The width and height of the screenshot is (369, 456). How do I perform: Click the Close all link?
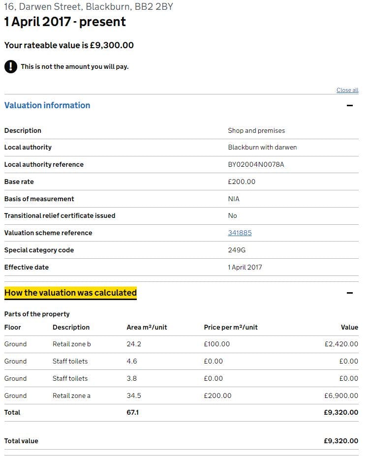pyautogui.click(x=347, y=90)
